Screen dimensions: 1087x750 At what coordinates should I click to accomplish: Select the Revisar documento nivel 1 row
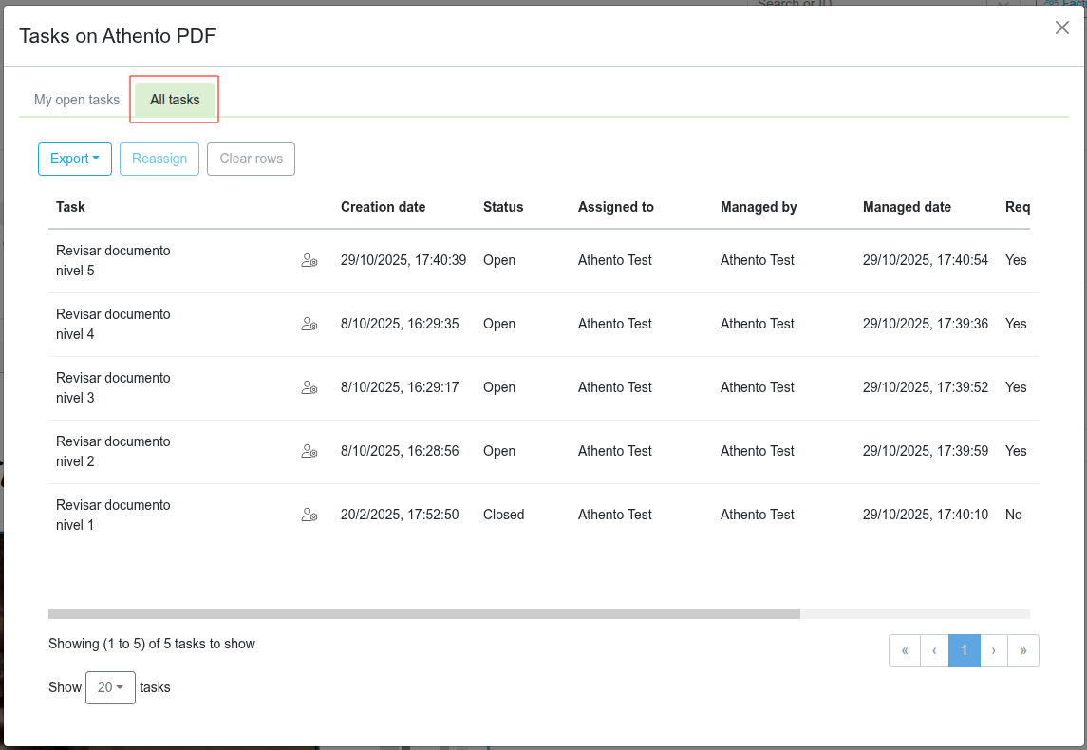click(113, 515)
